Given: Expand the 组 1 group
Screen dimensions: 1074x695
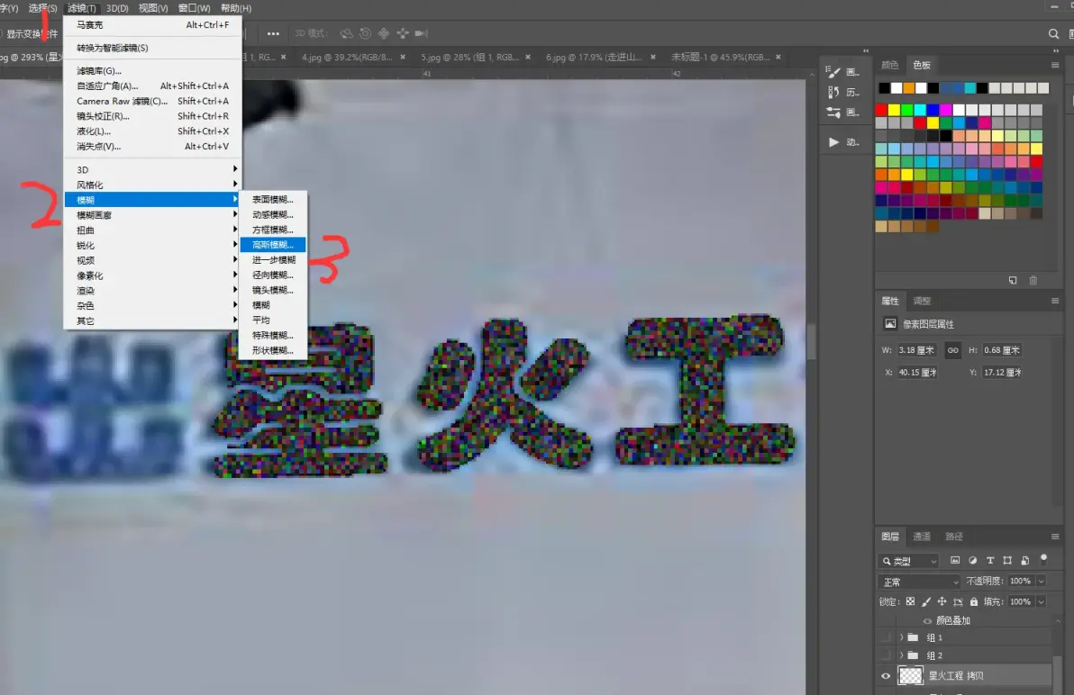Looking at the screenshot, I should (901, 637).
